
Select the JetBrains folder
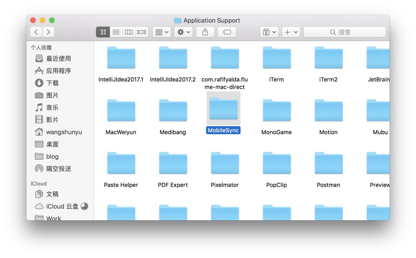(x=378, y=64)
